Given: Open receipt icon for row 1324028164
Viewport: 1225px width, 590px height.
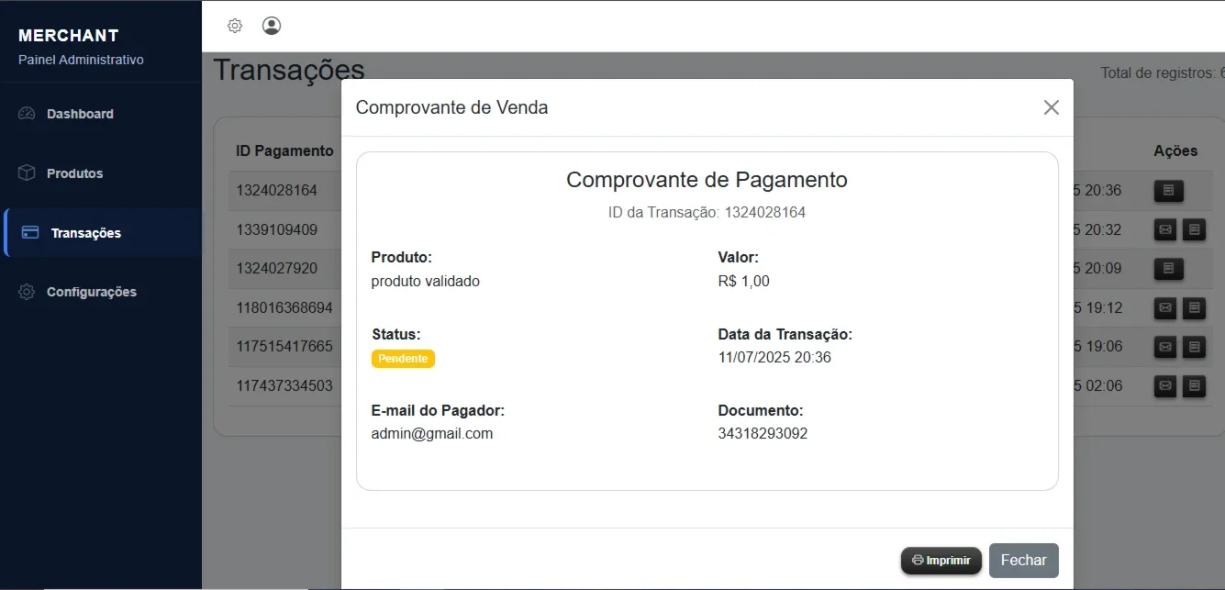Looking at the screenshot, I should tap(1168, 191).
